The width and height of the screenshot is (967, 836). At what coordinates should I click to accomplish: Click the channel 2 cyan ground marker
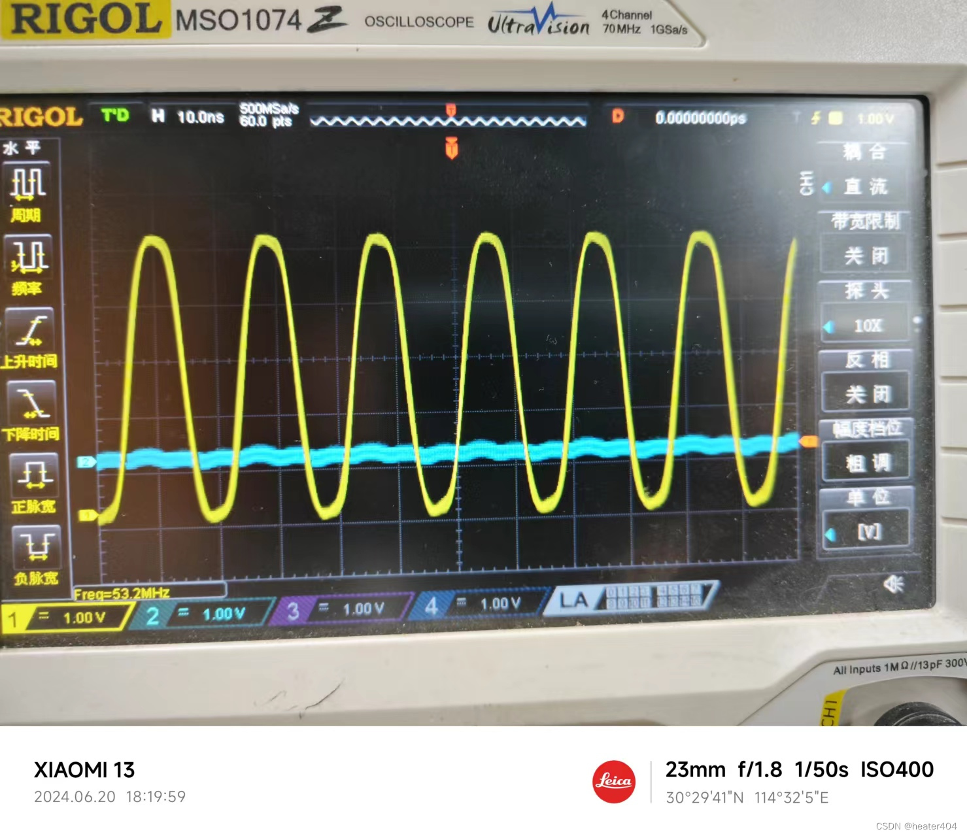point(86,462)
